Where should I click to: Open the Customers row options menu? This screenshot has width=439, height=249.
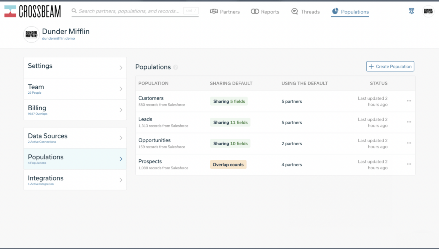[x=409, y=101]
